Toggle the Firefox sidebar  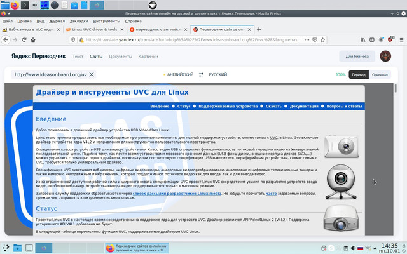point(371,40)
